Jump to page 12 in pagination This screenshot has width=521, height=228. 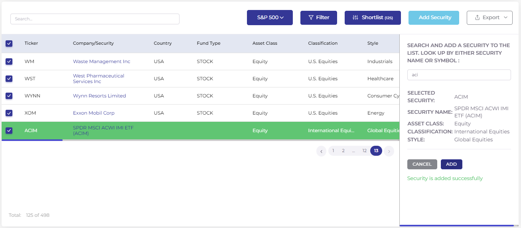pos(364,151)
